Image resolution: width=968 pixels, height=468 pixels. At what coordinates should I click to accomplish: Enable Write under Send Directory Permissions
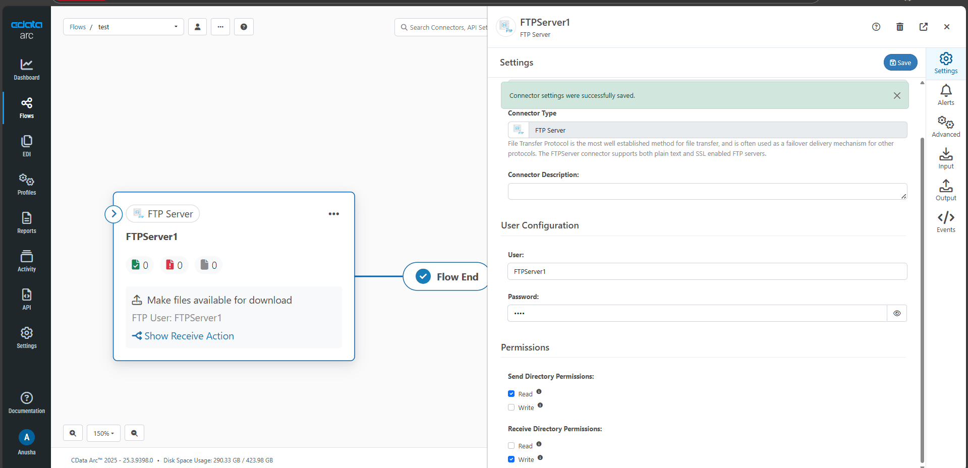click(511, 407)
